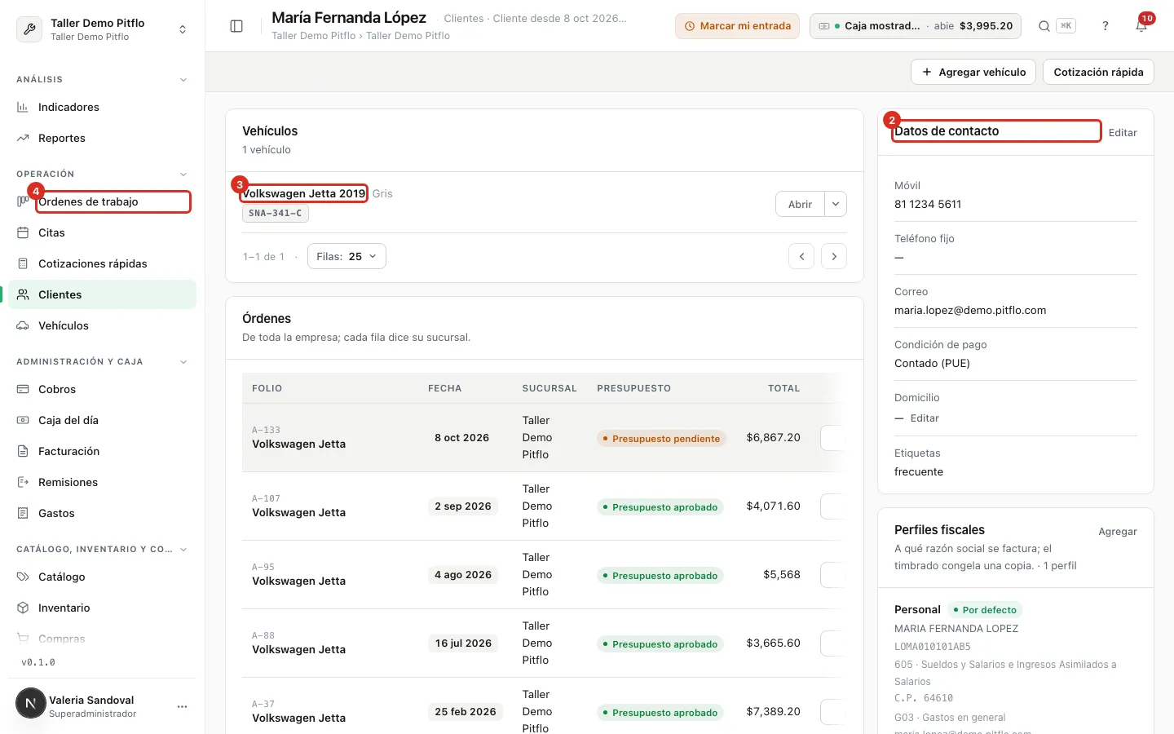The image size is (1174, 734).
Task: Open the Caja mostrador cash register status
Action: click(916, 26)
